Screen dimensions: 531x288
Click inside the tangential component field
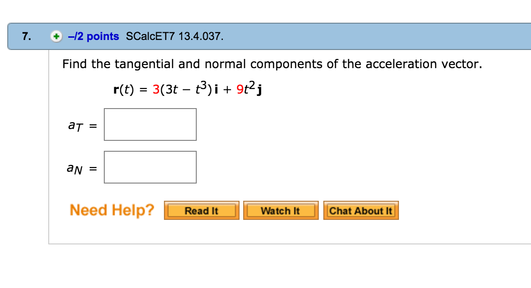click(150, 124)
